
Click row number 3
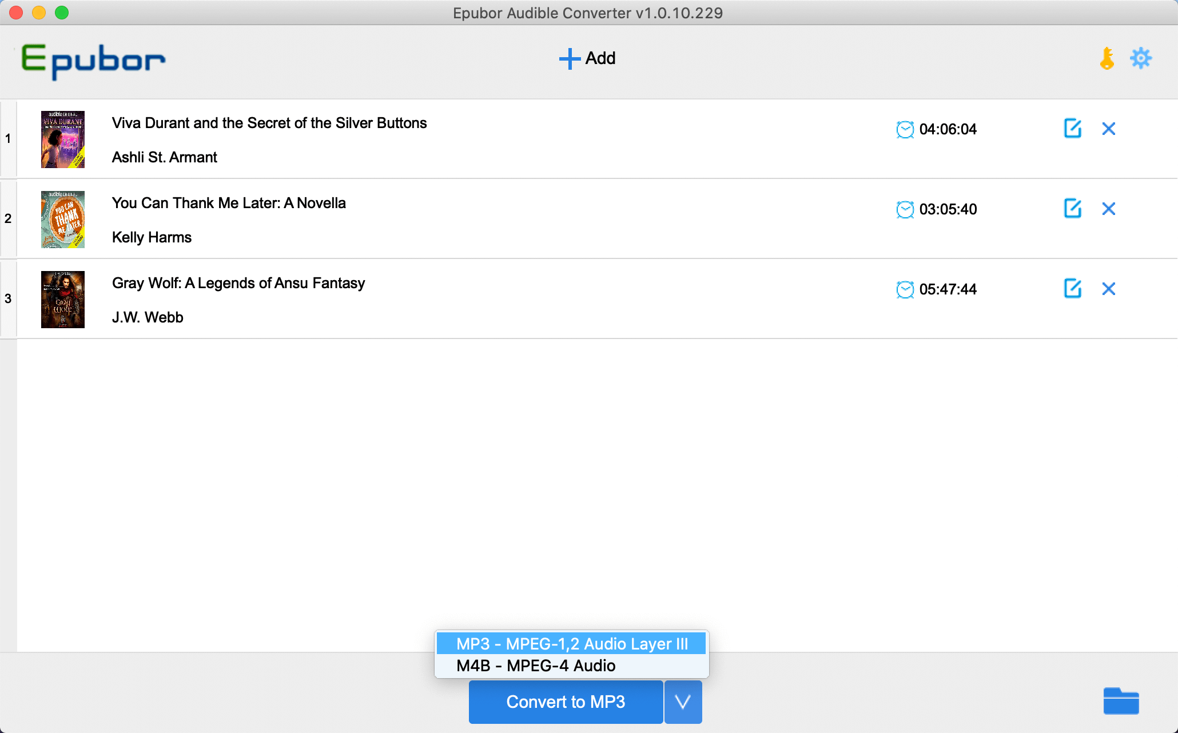pos(8,298)
